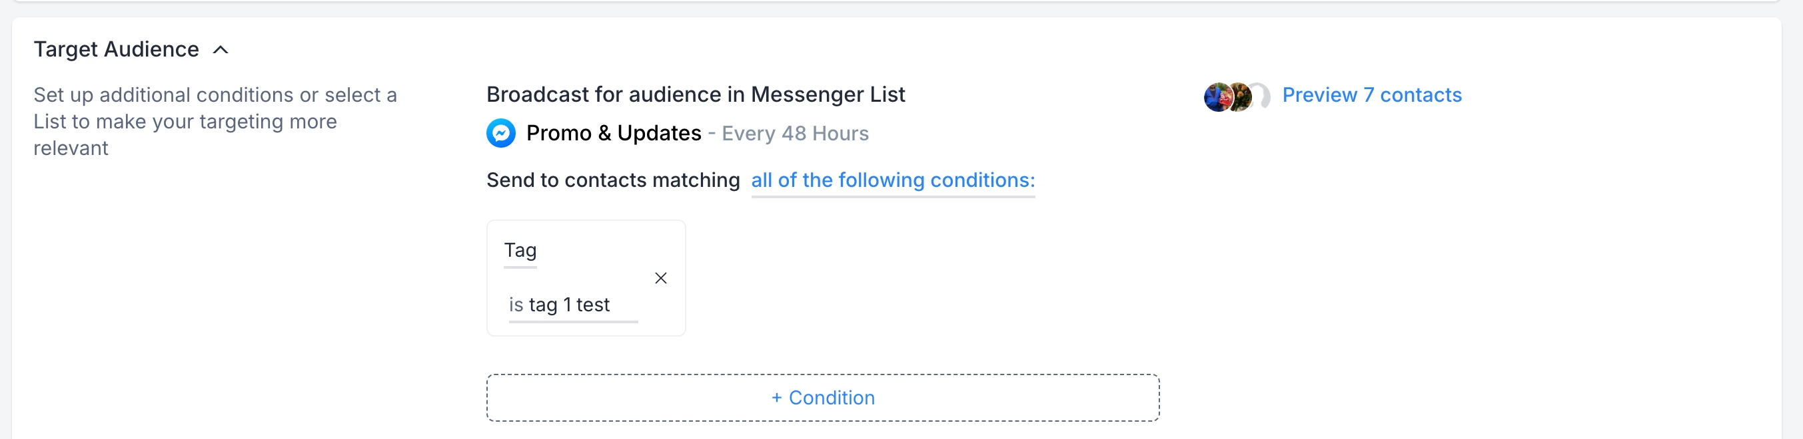Viewport: 1803px width, 439px height.
Task: Open the "all of the following conditions" dropdown
Action: [x=892, y=180]
